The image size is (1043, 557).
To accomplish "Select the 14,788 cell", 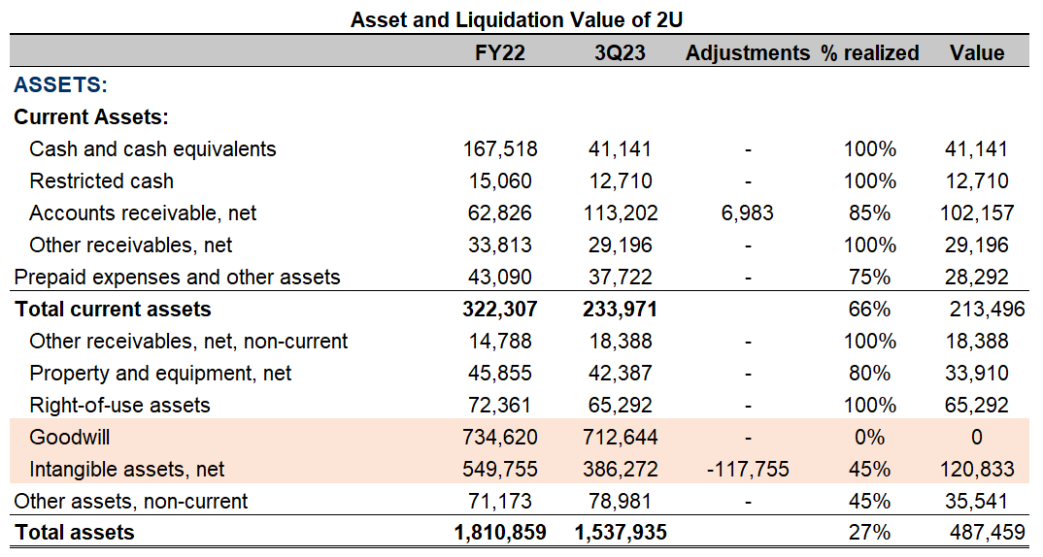I will [x=499, y=341].
